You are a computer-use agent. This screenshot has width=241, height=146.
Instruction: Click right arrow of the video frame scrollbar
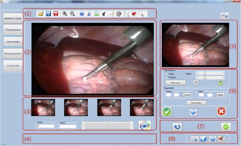click(x=132, y=126)
